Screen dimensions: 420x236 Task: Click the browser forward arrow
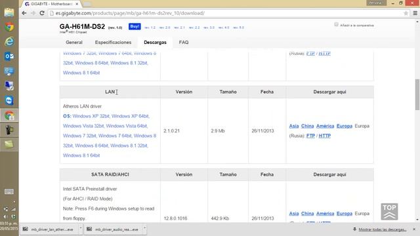[x=33, y=13]
